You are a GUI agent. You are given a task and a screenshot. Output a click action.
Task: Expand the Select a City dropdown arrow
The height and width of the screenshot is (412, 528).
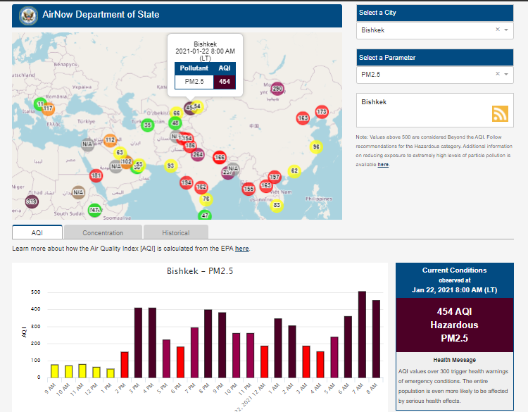[x=506, y=30]
